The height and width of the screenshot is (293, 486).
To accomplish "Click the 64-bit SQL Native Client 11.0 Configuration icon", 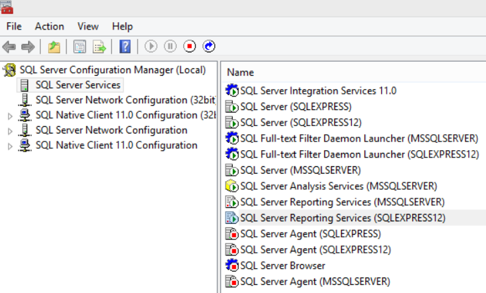I will coord(24,145).
